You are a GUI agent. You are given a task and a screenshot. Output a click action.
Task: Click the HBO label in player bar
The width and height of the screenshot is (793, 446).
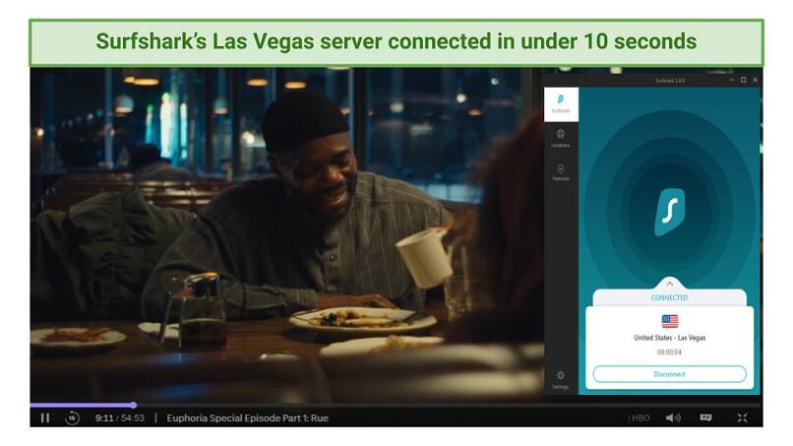click(x=639, y=418)
